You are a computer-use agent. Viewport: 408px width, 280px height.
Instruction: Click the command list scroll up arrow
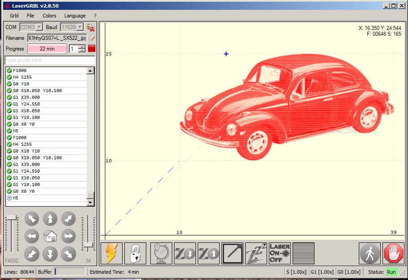click(90, 71)
